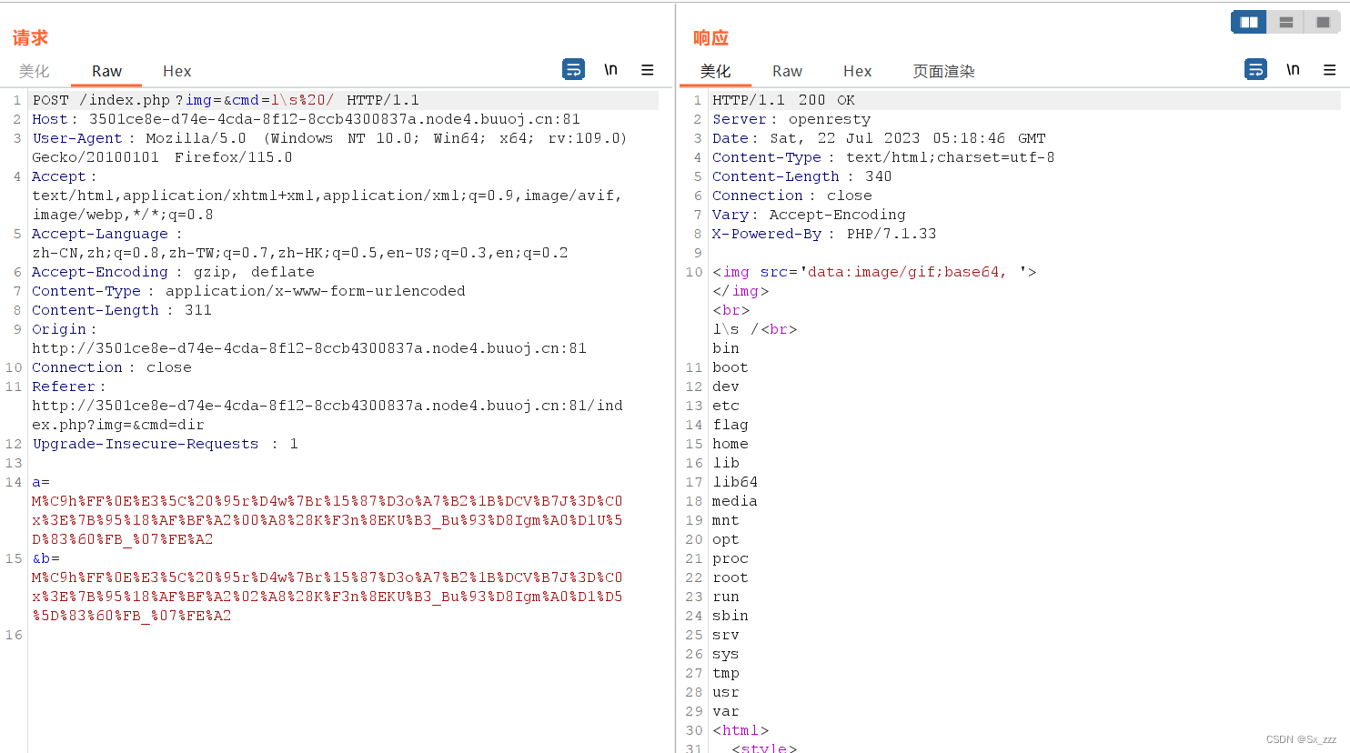Screen dimensions: 1350x753
Task: Click the 'flag' directory entry in response
Action: coord(730,425)
